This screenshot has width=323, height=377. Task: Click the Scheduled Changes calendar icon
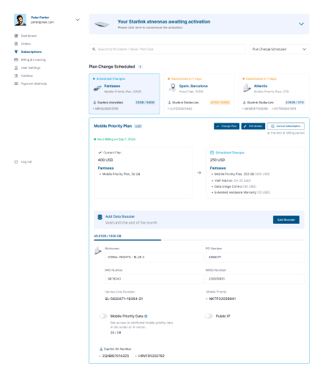212,153
